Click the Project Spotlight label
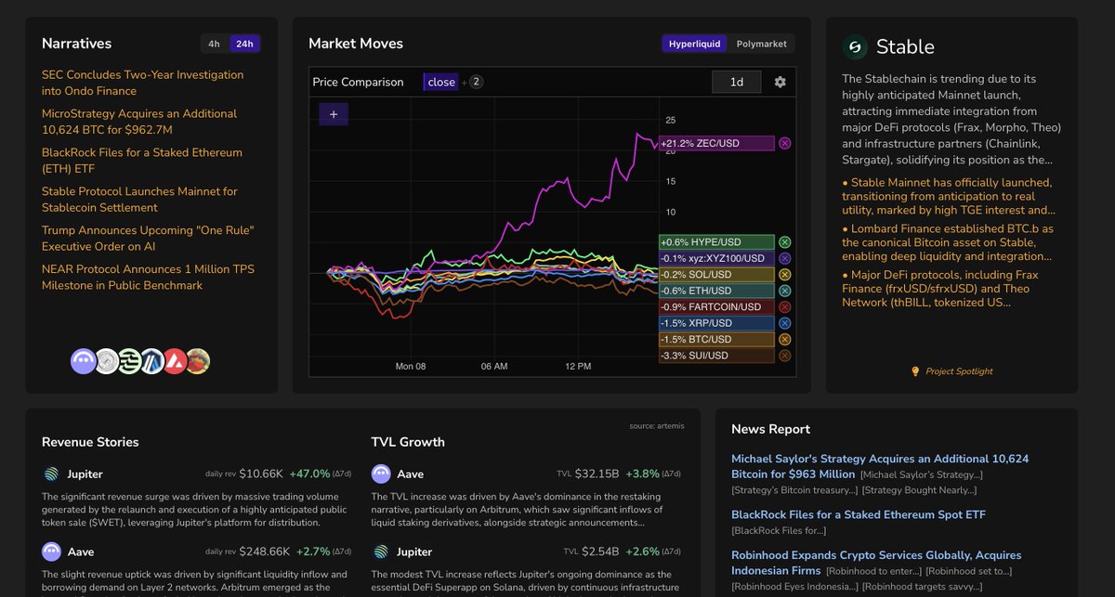 pos(959,371)
